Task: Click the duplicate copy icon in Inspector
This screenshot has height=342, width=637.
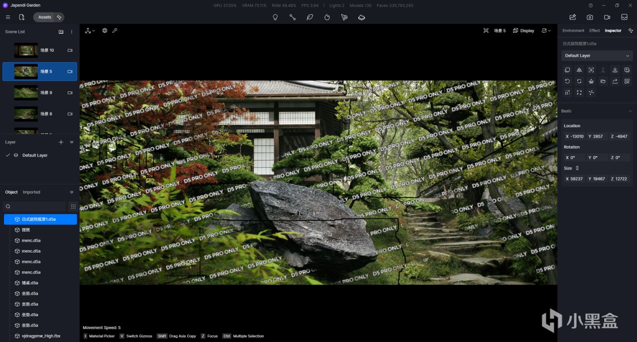Action: point(567,70)
